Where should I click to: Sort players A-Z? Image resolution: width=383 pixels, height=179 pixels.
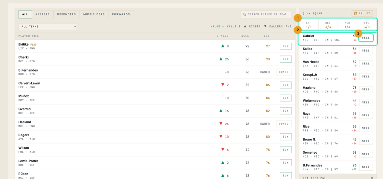click(x=288, y=26)
